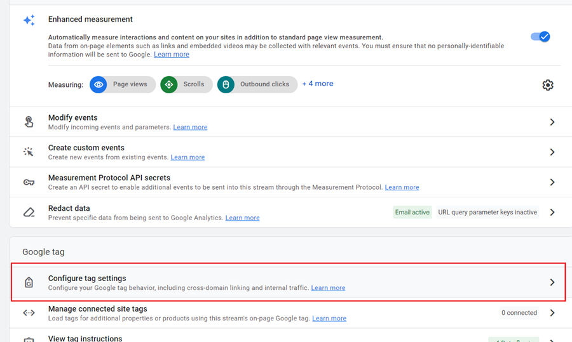Expand Measurement Protocol API secrets chevron
The height and width of the screenshot is (342, 572).
[552, 182]
